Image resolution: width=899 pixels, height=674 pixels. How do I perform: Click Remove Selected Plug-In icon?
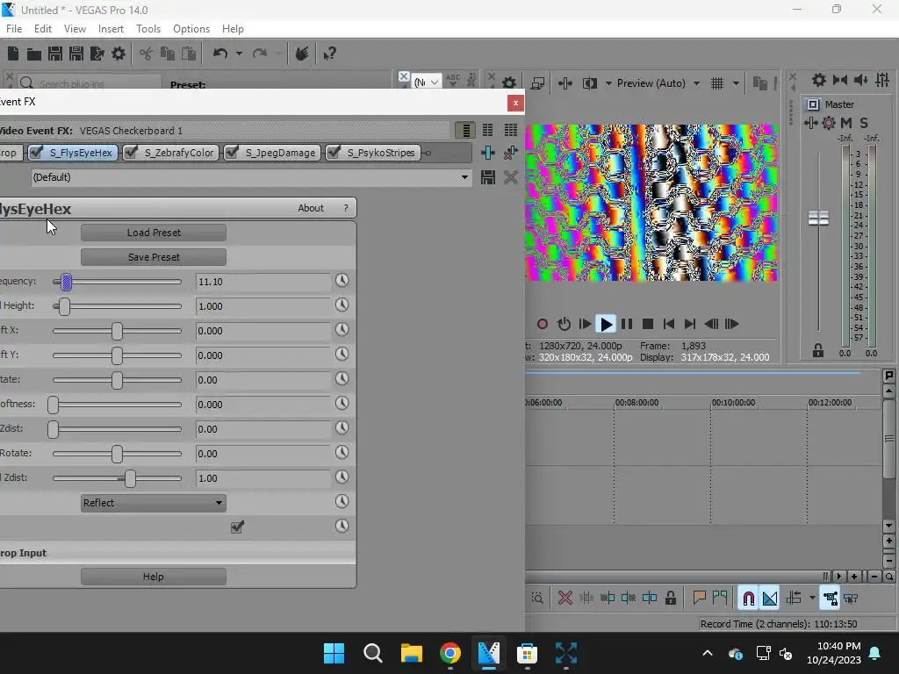[510, 153]
